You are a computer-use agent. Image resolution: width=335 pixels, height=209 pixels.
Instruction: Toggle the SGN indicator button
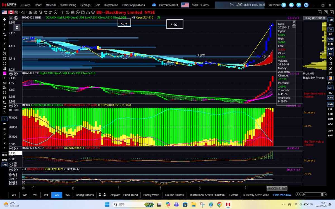[x=330, y=39]
